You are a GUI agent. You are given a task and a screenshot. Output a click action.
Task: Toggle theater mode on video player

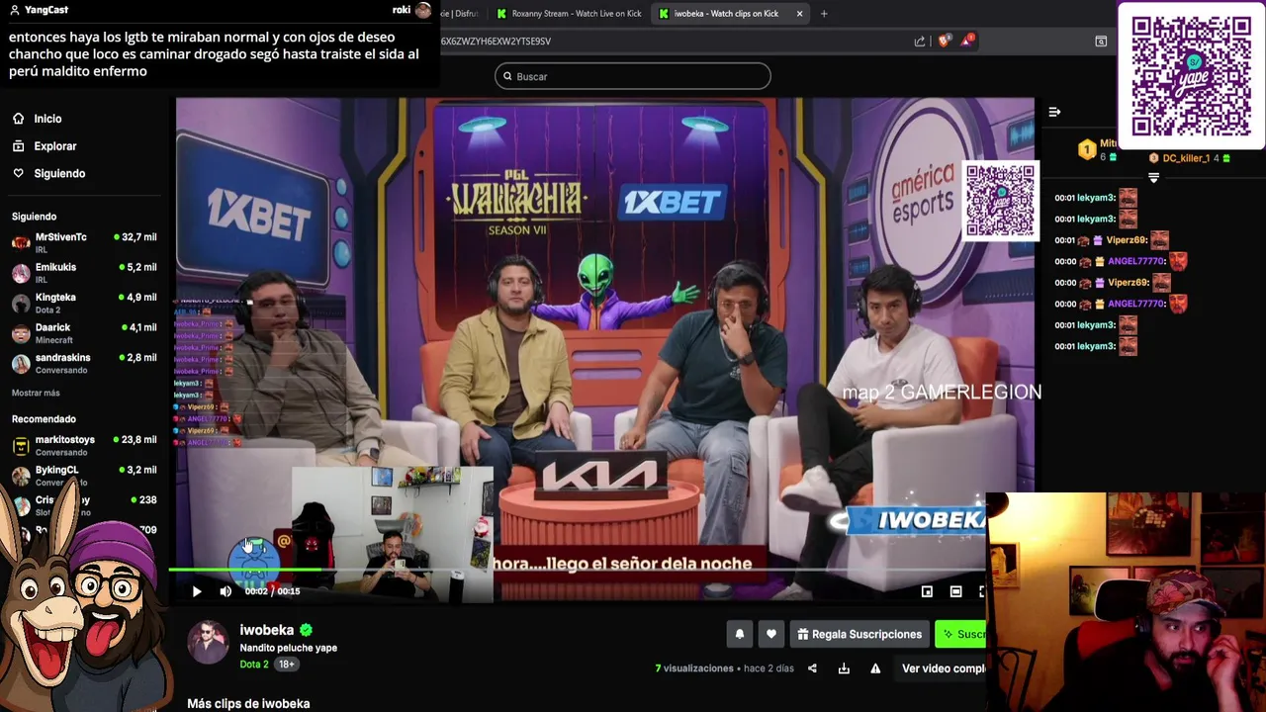[x=955, y=591]
